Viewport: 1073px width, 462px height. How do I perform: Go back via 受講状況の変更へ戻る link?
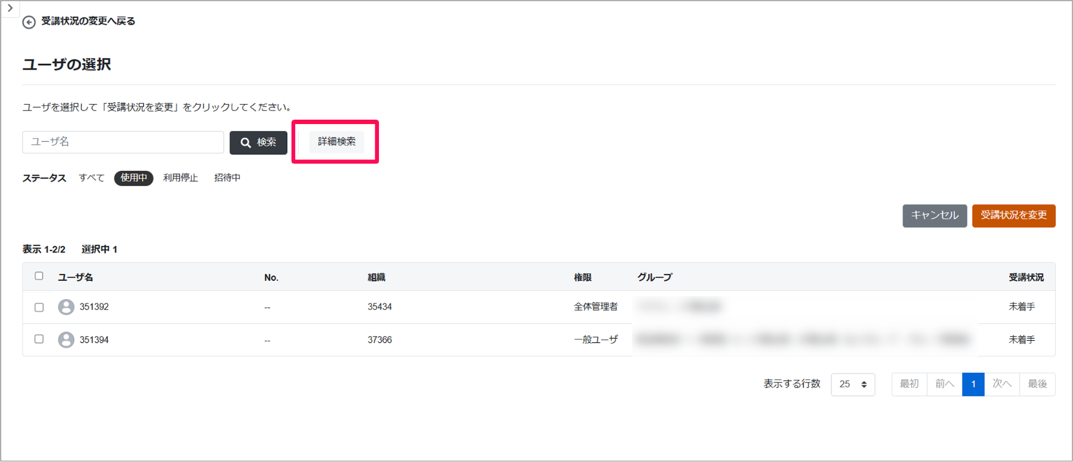pos(88,21)
